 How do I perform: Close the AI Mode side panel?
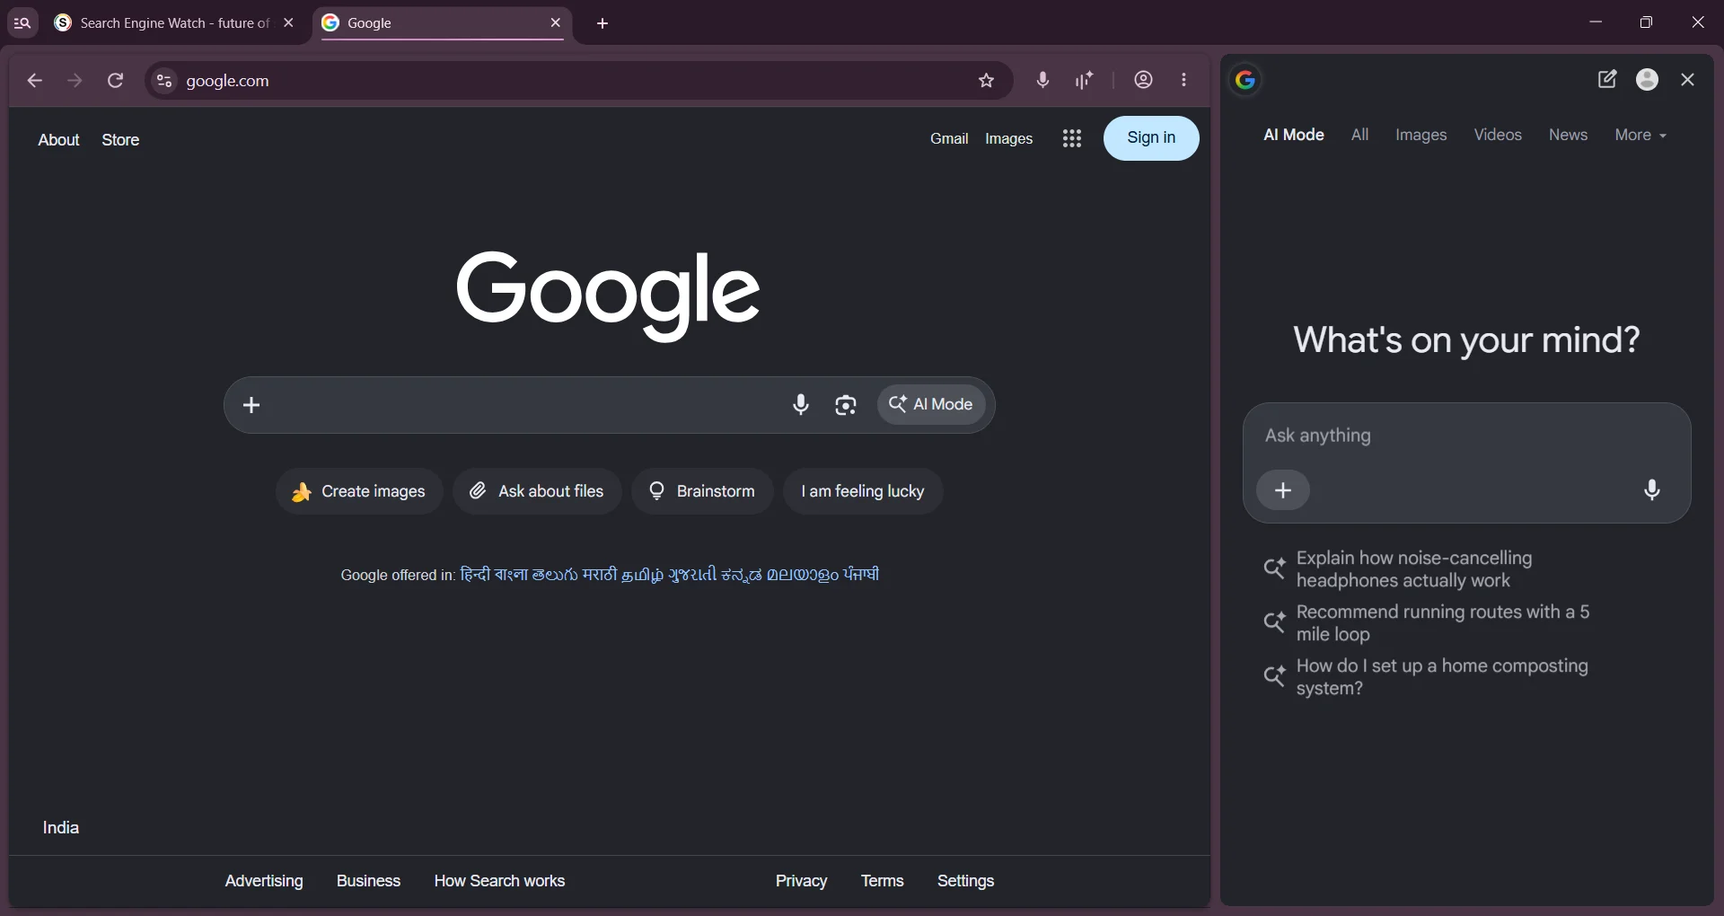tap(1688, 79)
